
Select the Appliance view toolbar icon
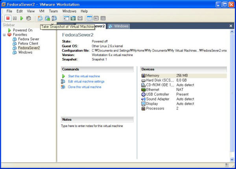103,18
